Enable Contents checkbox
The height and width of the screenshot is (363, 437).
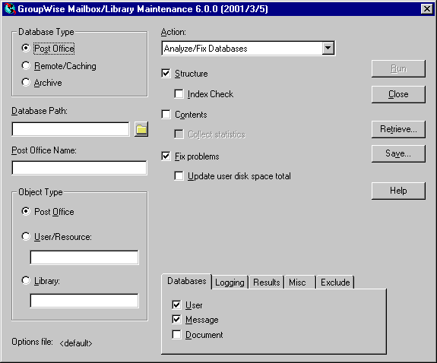(x=166, y=114)
